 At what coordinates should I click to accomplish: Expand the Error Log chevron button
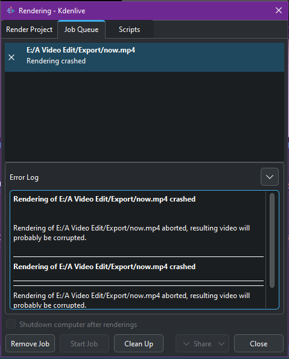[270, 177]
